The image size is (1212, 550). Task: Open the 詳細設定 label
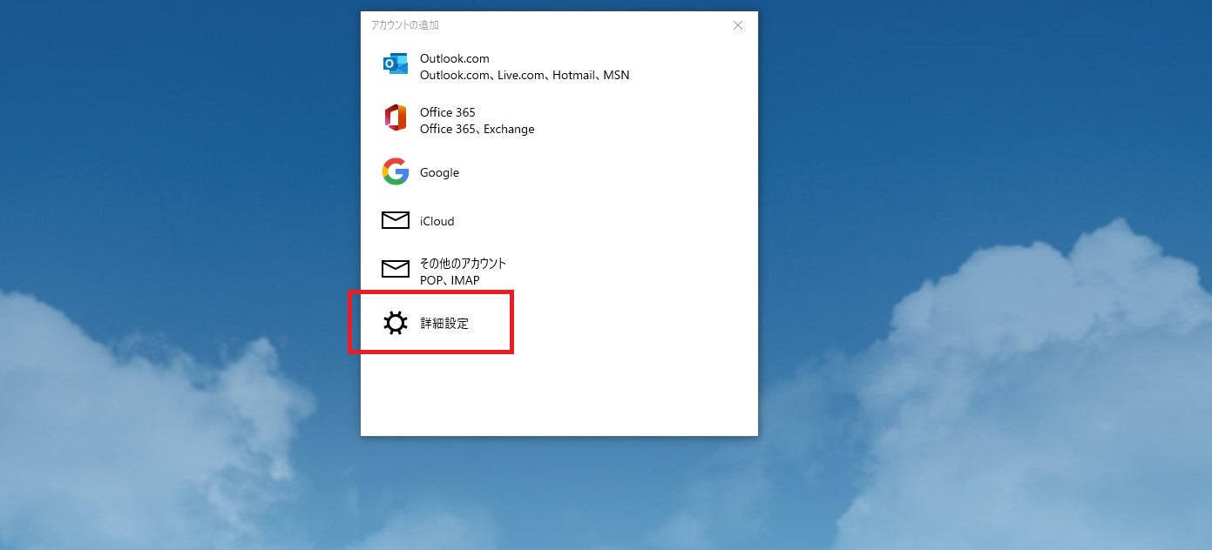click(444, 323)
